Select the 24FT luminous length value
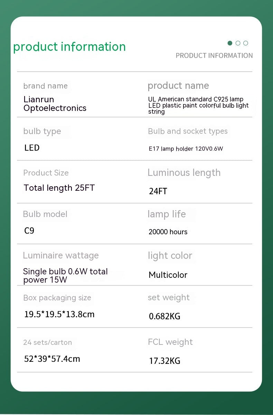 [x=158, y=191]
